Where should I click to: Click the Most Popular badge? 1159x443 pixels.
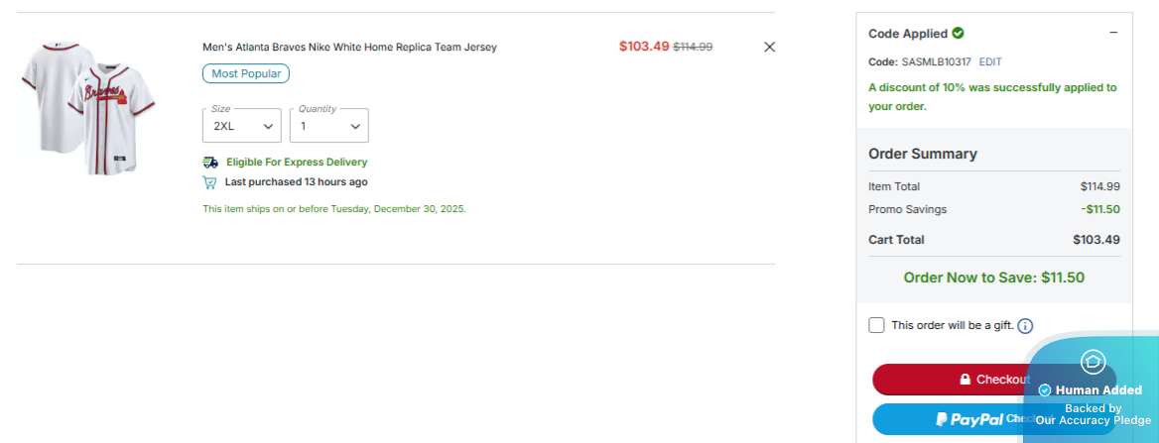246,73
